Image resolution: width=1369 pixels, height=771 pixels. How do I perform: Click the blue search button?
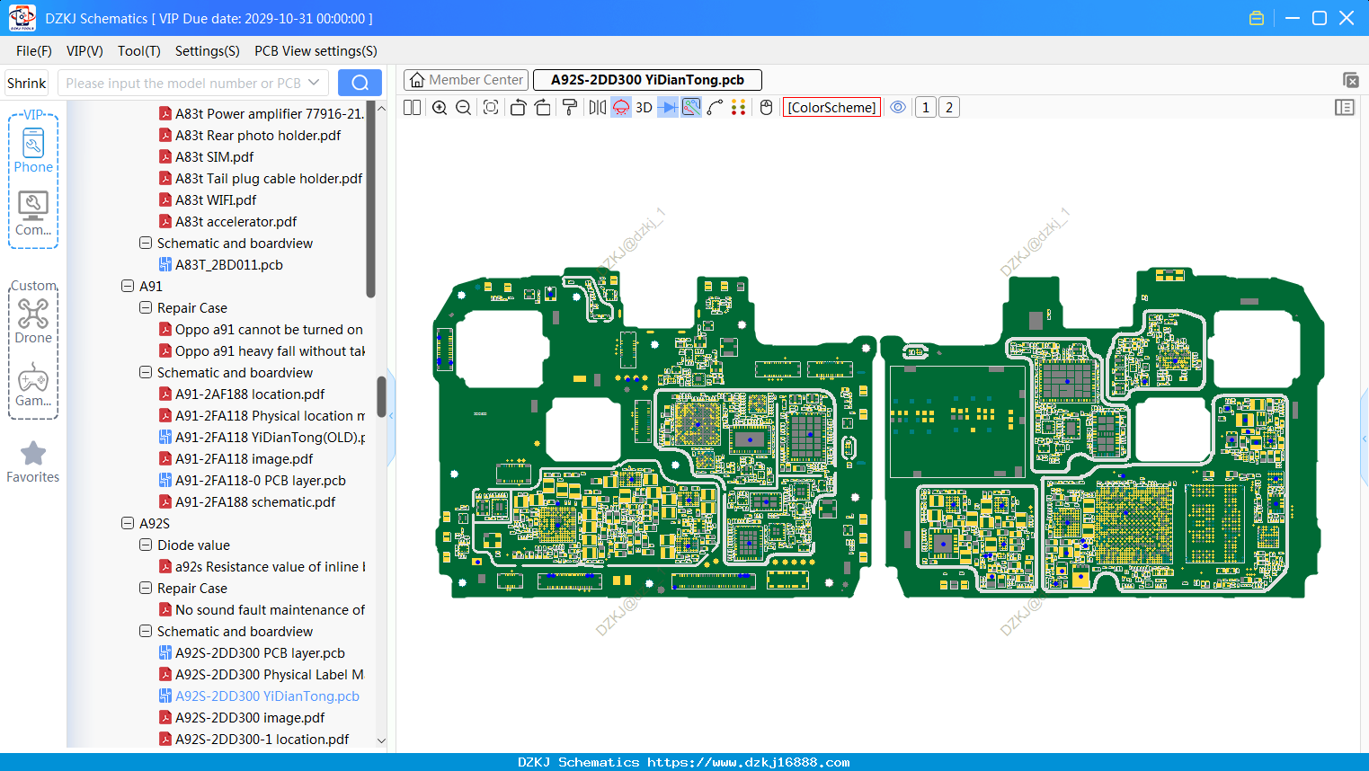click(360, 83)
